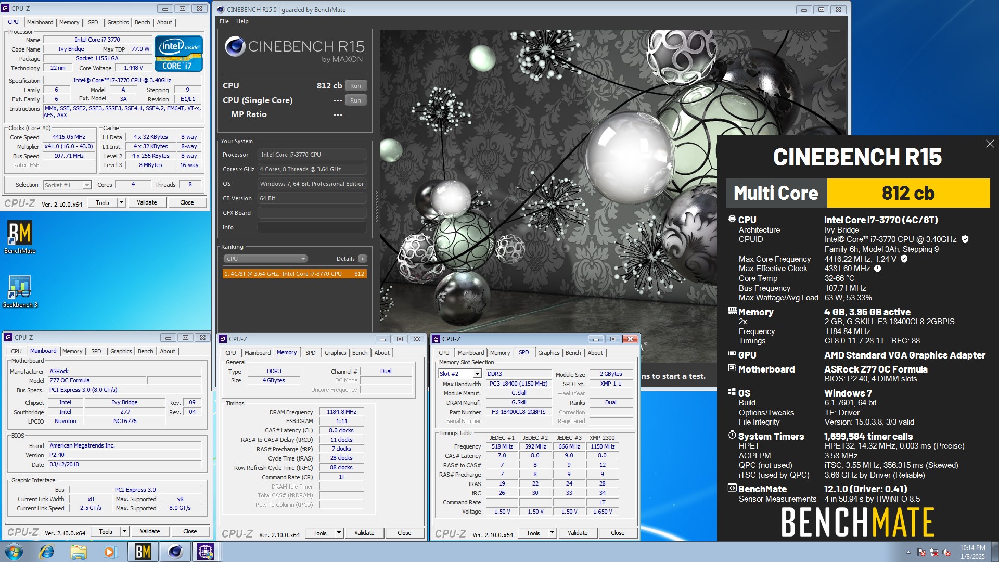Open the BenchMate desktop shortcut icon

pos(20,237)
